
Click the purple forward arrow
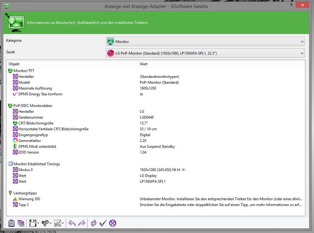82,223
